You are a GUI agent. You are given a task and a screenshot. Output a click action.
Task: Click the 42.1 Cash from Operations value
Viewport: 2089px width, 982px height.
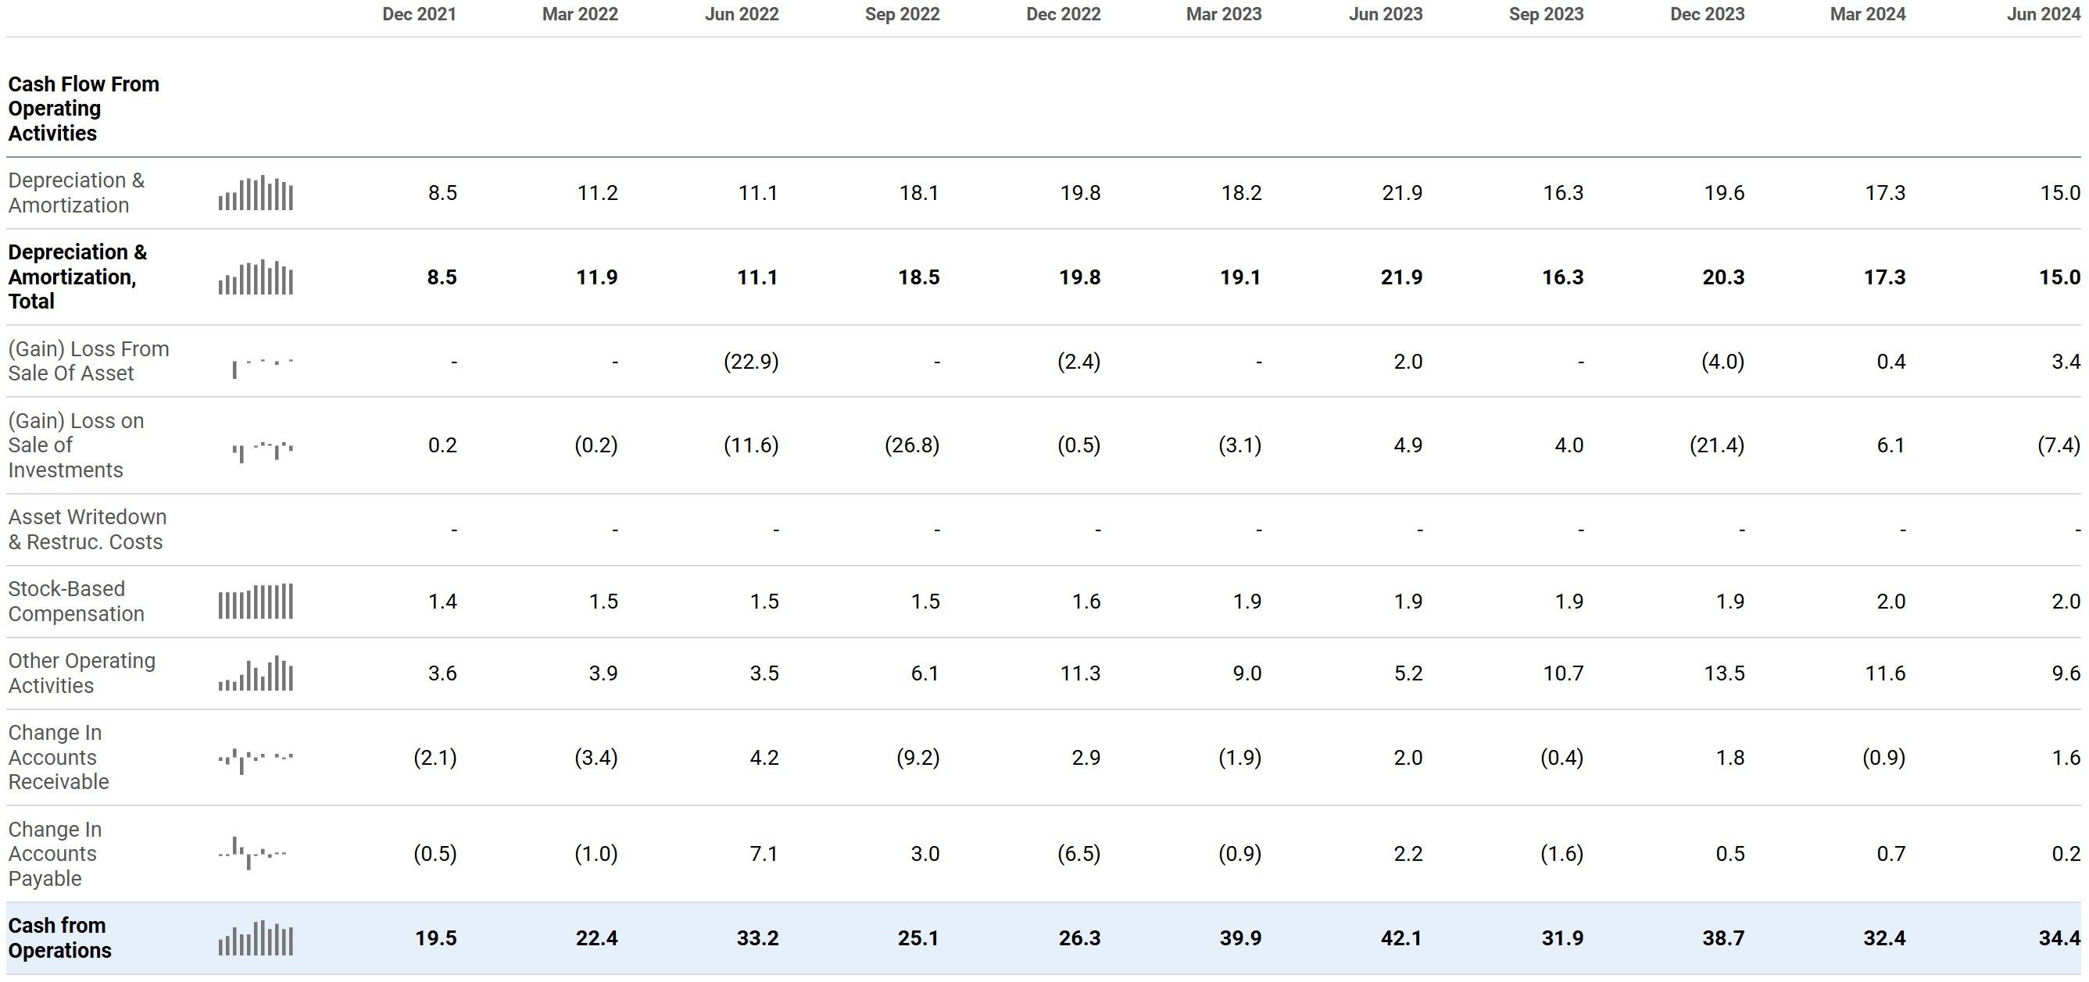[x=1400, y=938]
